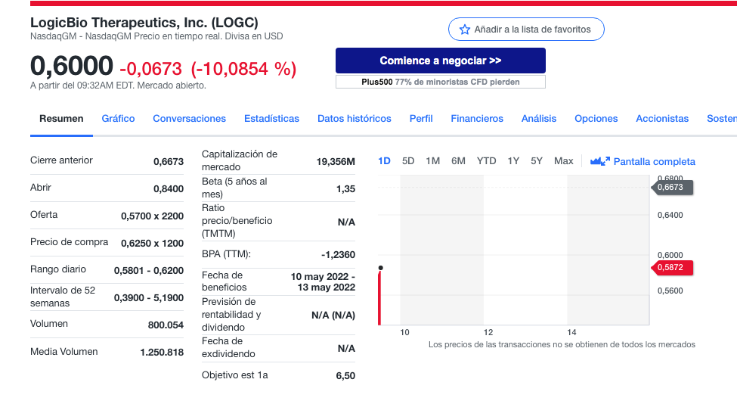Select 5Y chart range
737x401 pixels.
click(x=536, y=161)
